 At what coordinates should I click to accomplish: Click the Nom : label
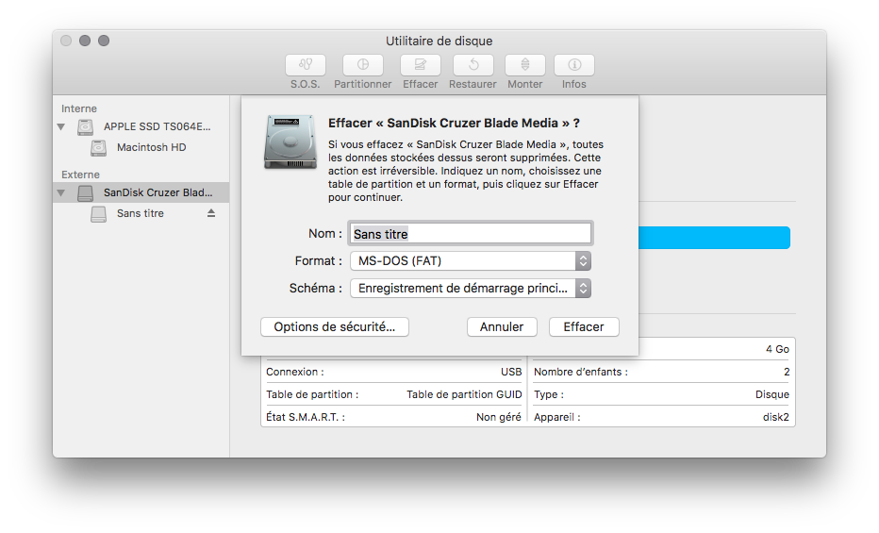point(325,234)
